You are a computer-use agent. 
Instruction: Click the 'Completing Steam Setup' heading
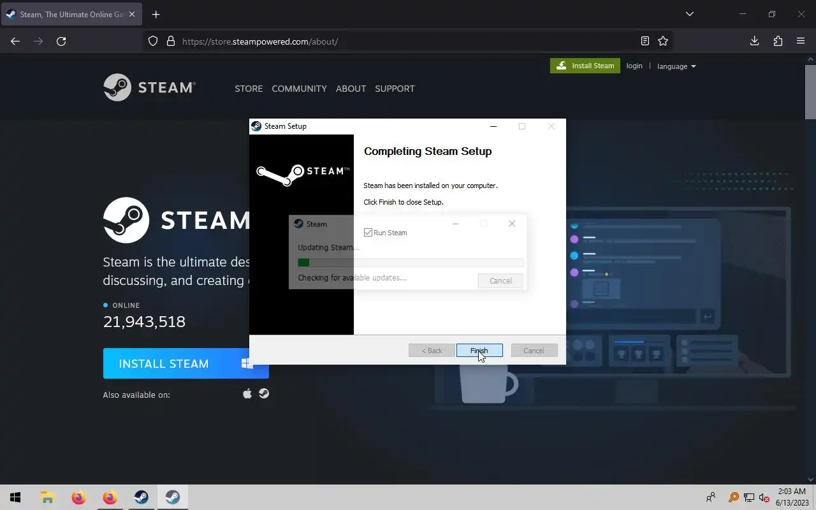428,151
